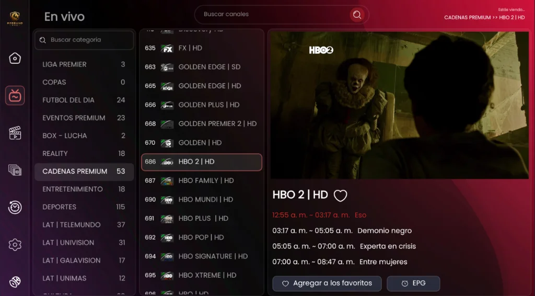Select the LAT | TELEMUNDO category
This screenshot has height=296, width=535.
click(x=84, y=225)
